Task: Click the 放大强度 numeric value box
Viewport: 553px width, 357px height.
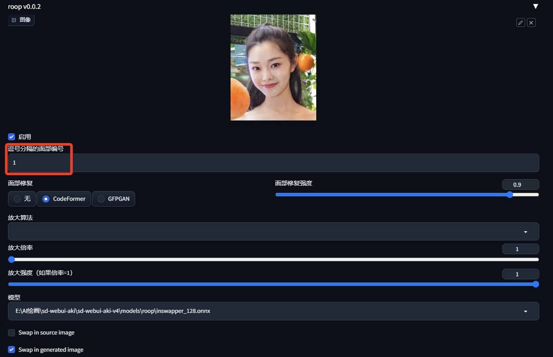Action: click(520, 274)
